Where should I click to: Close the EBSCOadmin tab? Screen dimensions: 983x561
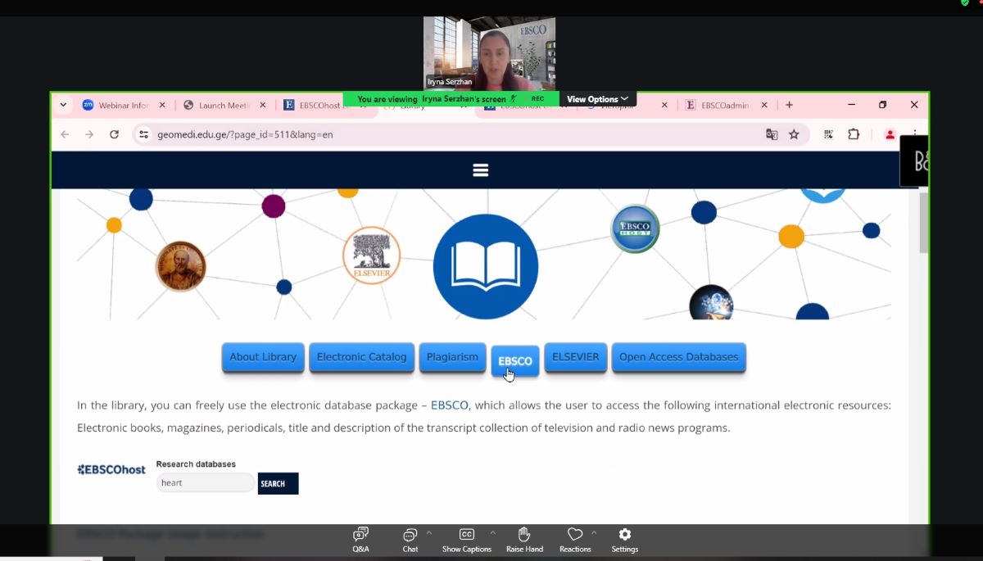764,105
